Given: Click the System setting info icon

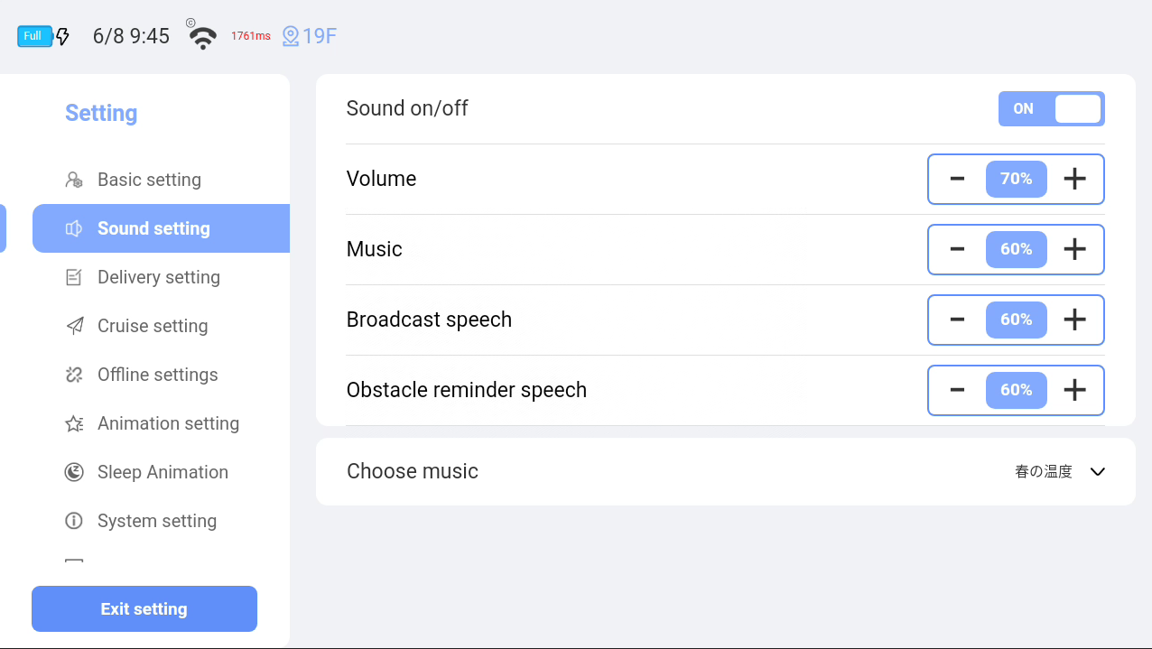Looking at the screenshot, I should (x=74, y=521).
